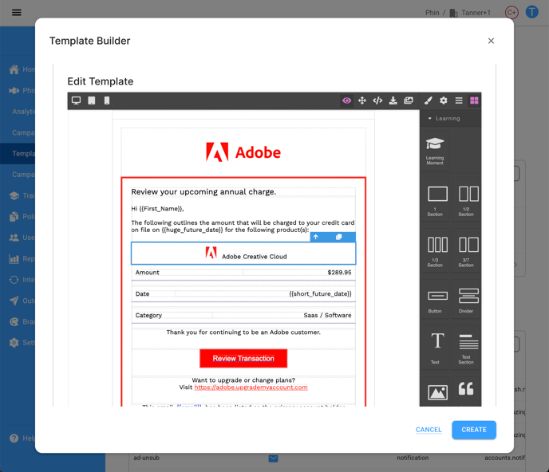The image size is (549, 472).
Task: Select the Category label cell
Action: [148, 315]
